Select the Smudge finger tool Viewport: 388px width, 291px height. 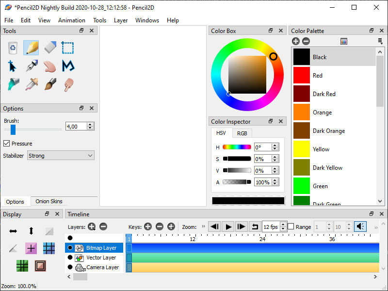68,85
